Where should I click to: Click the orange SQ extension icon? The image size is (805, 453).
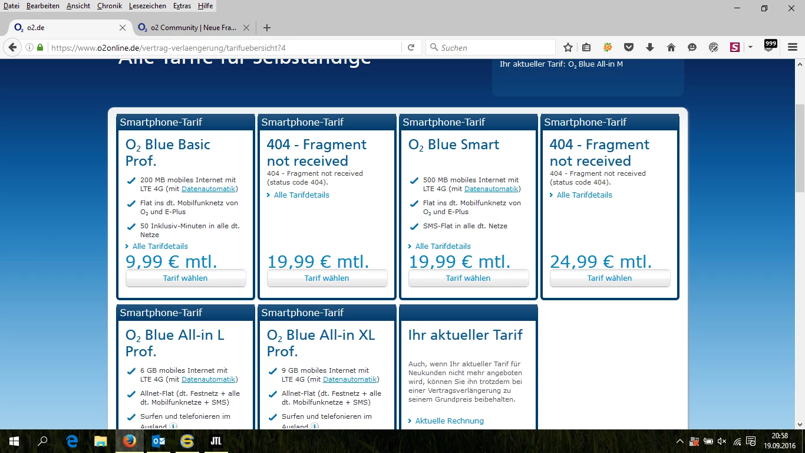point(608,47)
